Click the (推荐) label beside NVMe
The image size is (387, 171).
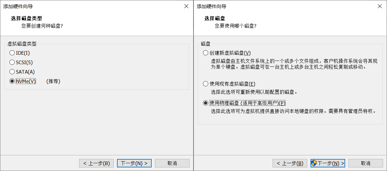tap(53, 81)
